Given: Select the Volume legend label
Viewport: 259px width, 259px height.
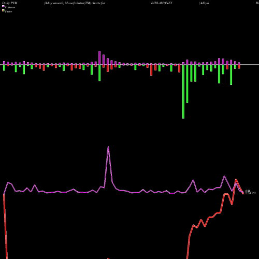Looking at the screenshot, I should pyautogui.click(x=10, y=7).
